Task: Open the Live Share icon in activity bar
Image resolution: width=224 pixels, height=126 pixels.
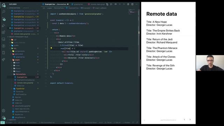Action: (3, 59)
